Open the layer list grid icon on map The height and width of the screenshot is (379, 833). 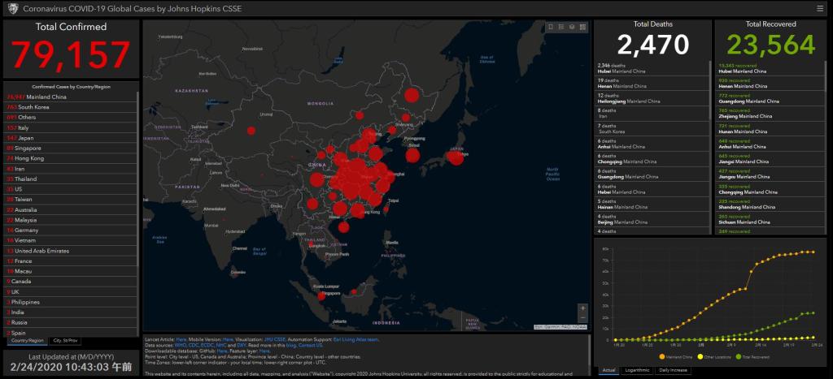coord(582,27)
